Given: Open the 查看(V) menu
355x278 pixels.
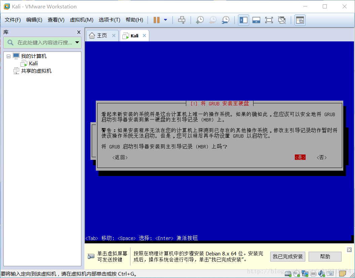Looking at the screenshot, I should (x=56, y=20).
